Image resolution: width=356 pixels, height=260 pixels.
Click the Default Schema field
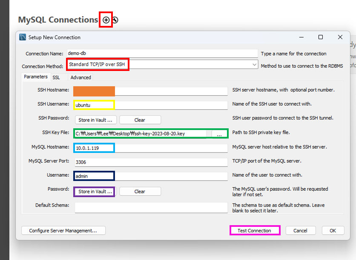pos(151,208)
